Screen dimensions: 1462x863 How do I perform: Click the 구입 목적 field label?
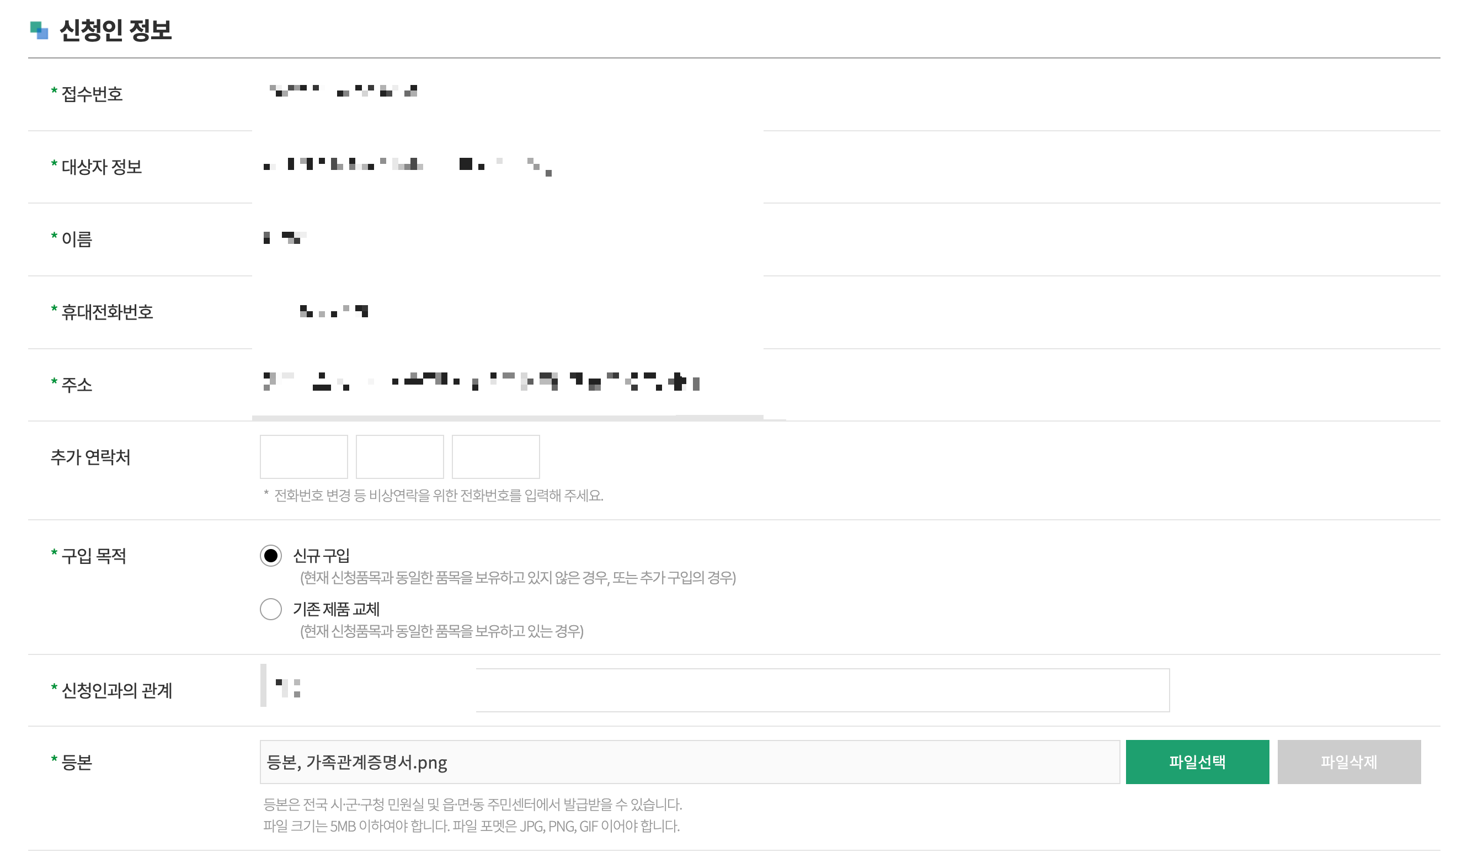[x=82, y=557]
